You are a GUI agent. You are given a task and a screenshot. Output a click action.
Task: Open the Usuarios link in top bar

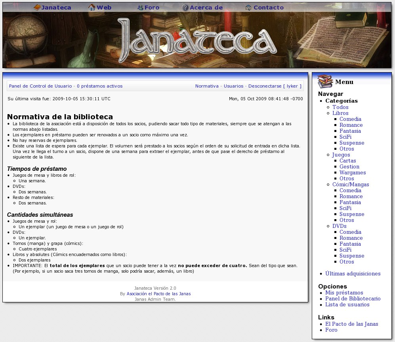234,86
